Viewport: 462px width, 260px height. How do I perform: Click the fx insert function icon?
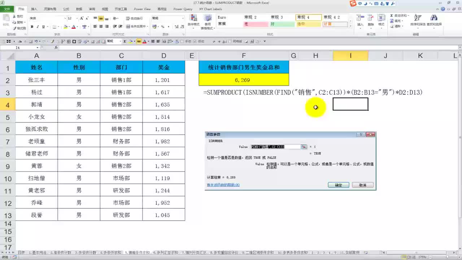click(56, 48)
